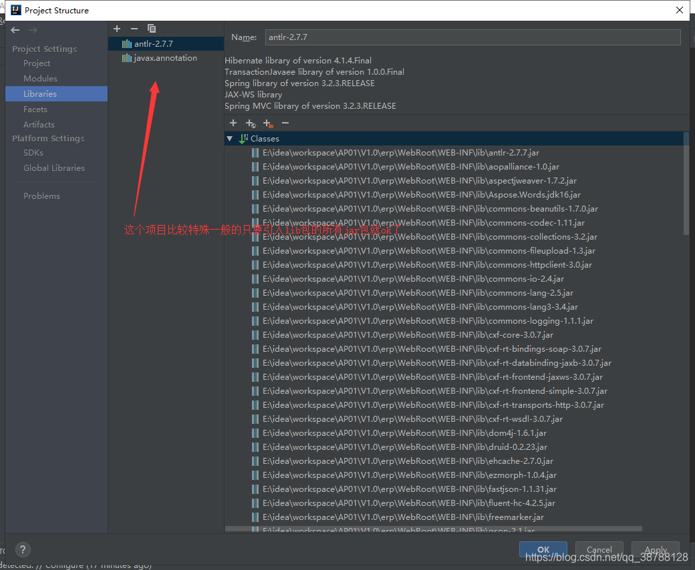Select the cxf-core-3.0.7.jar row
Image resolution: width=695 pixels, height=570 pixels.
454,335
